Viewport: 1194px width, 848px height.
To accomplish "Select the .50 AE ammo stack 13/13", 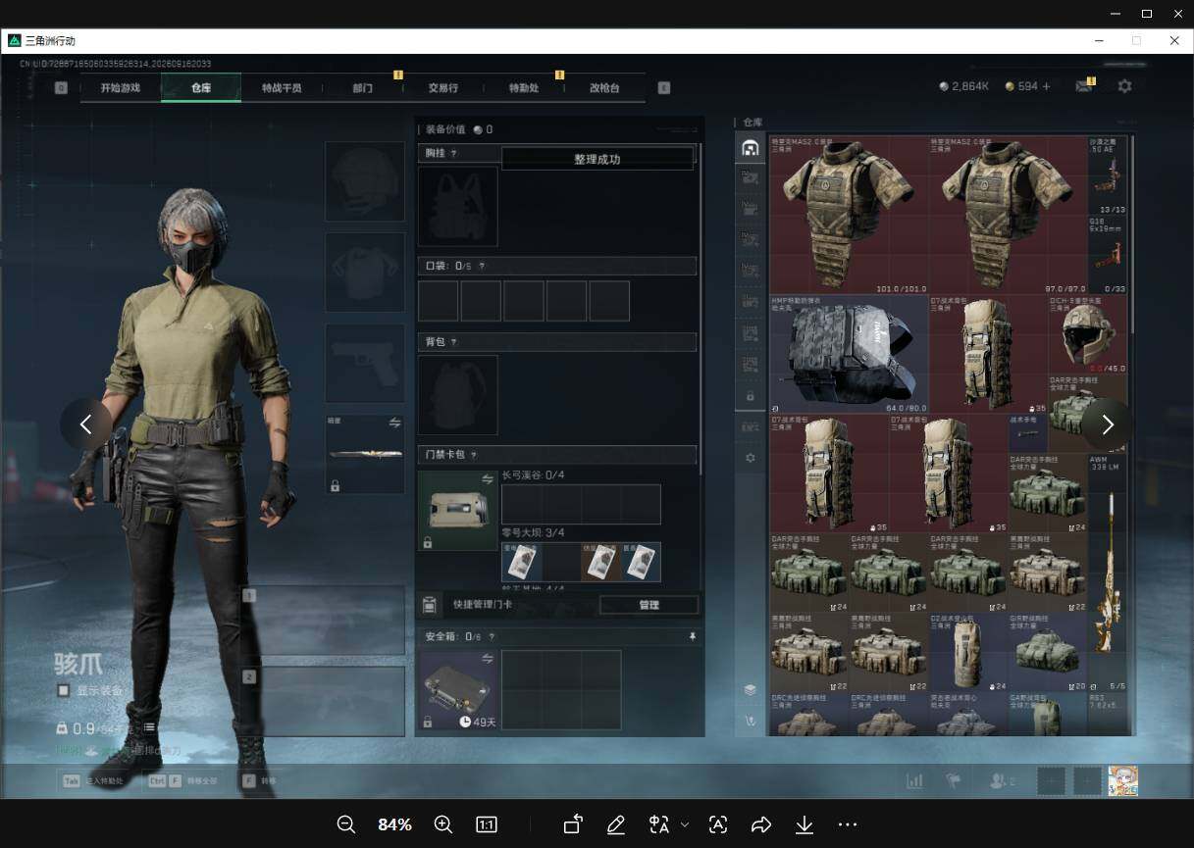I will coord(1109,175).
